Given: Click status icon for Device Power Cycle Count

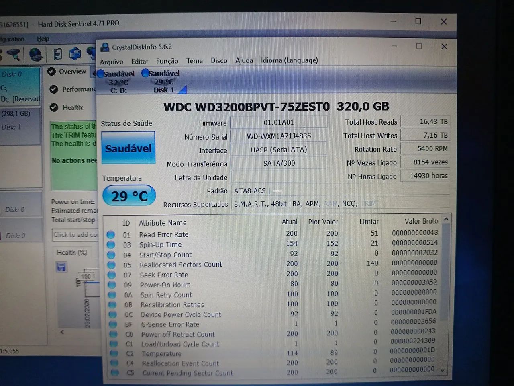Looking at the screenshot, I should [x=113, y=315].
